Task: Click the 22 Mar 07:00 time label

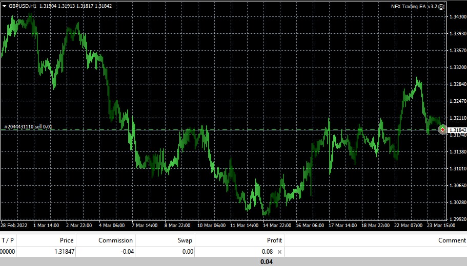Action: coord(408,225)
